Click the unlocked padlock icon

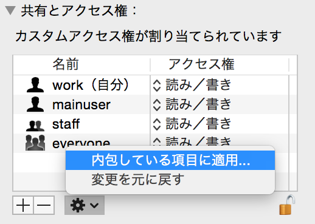pos(287,205)
